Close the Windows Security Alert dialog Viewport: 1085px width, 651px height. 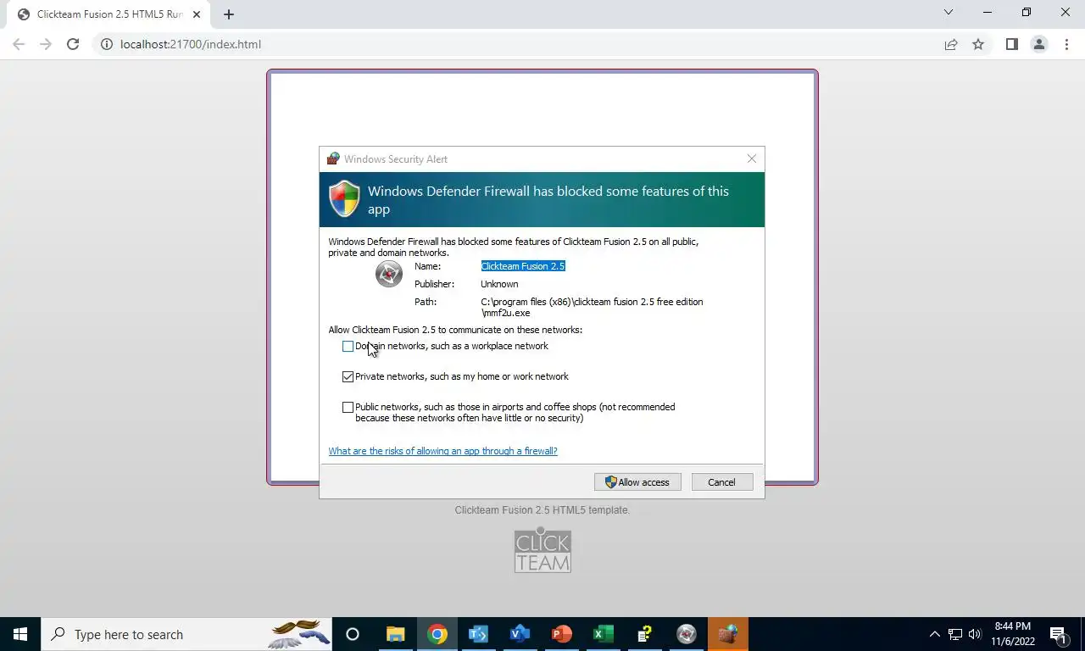coord(751,159)
